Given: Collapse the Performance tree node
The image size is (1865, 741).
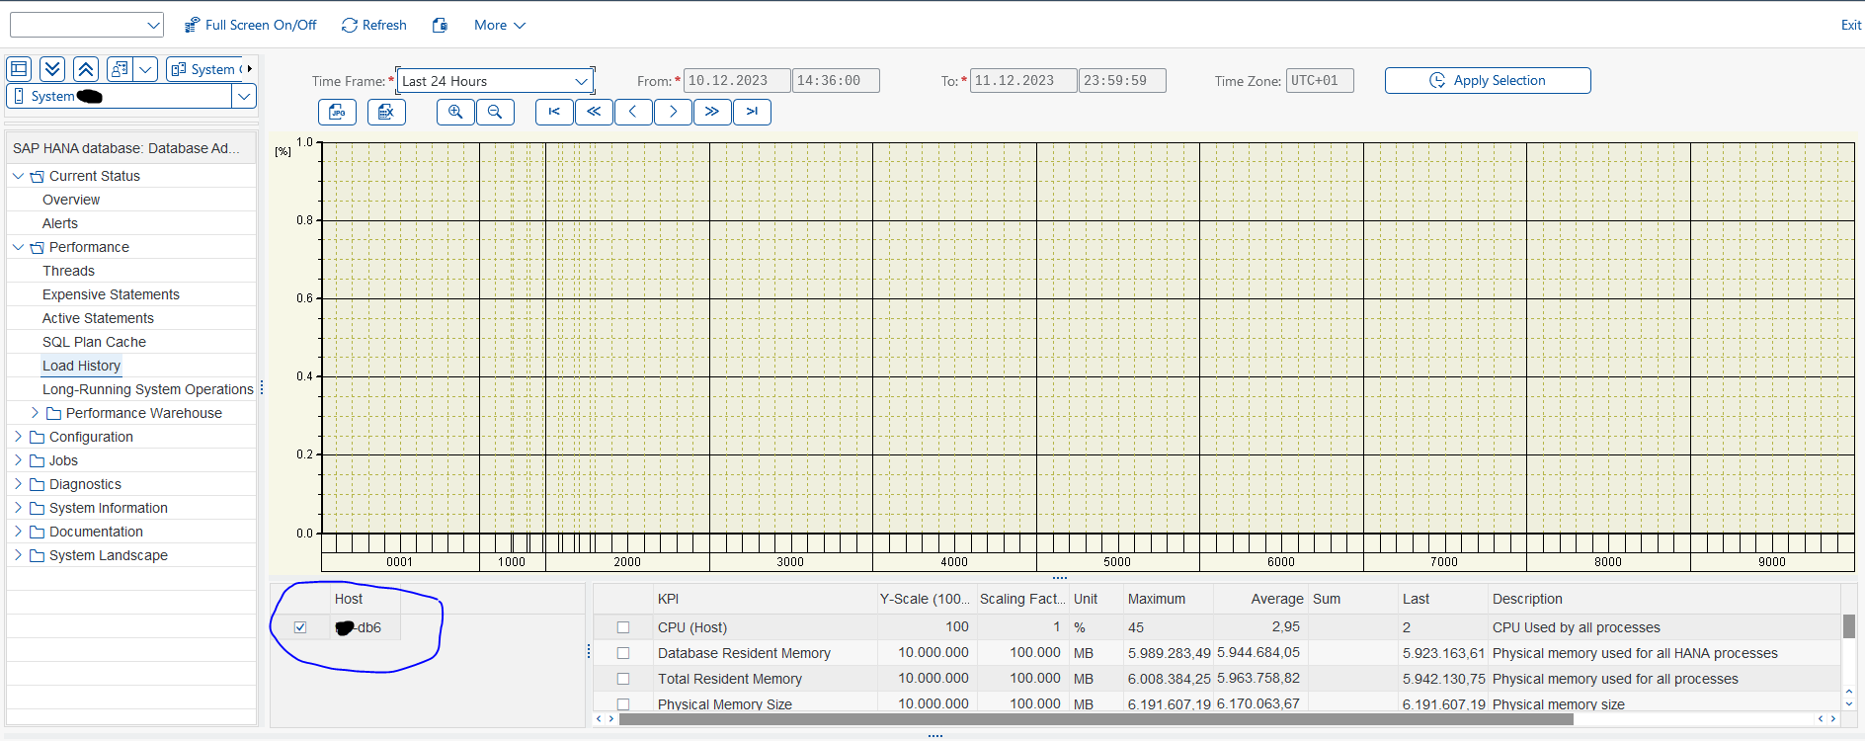Looking at the screenshot, I should pyautogui.click(x=18, y=247).
